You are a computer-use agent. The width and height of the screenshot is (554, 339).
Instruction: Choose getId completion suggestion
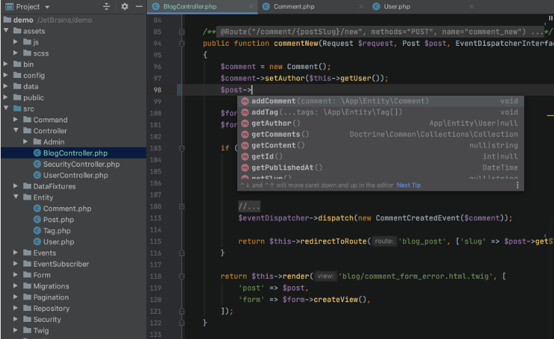(380, 157)
